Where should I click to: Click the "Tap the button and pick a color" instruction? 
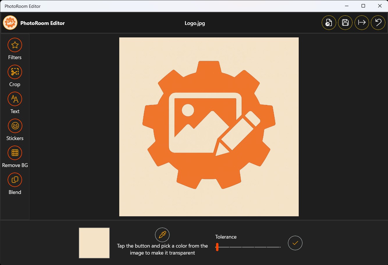coord(162,249)
